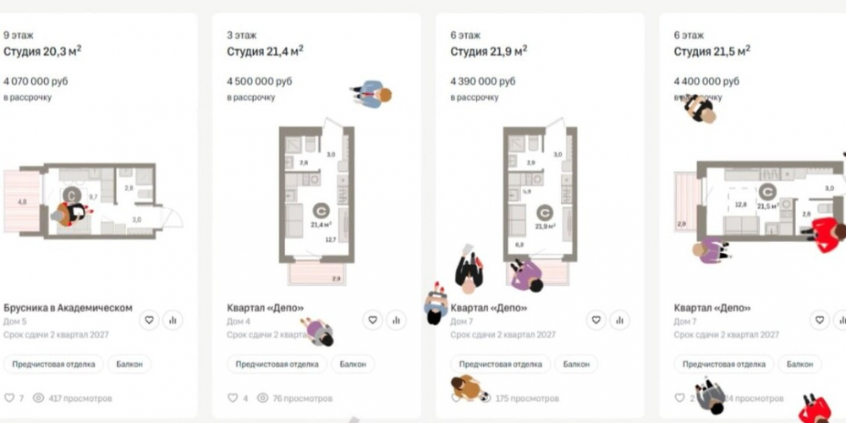846x423 pixels.
Task: Click 4 390 000 руб price on third card
Action: (483, 81)
